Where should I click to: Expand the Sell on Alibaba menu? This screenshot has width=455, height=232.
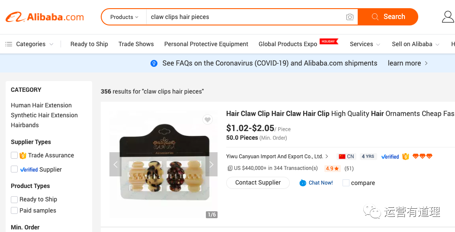pos(415,44)
